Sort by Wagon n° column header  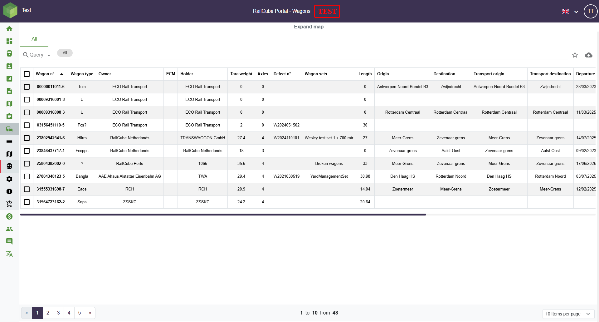click(45, 74)
